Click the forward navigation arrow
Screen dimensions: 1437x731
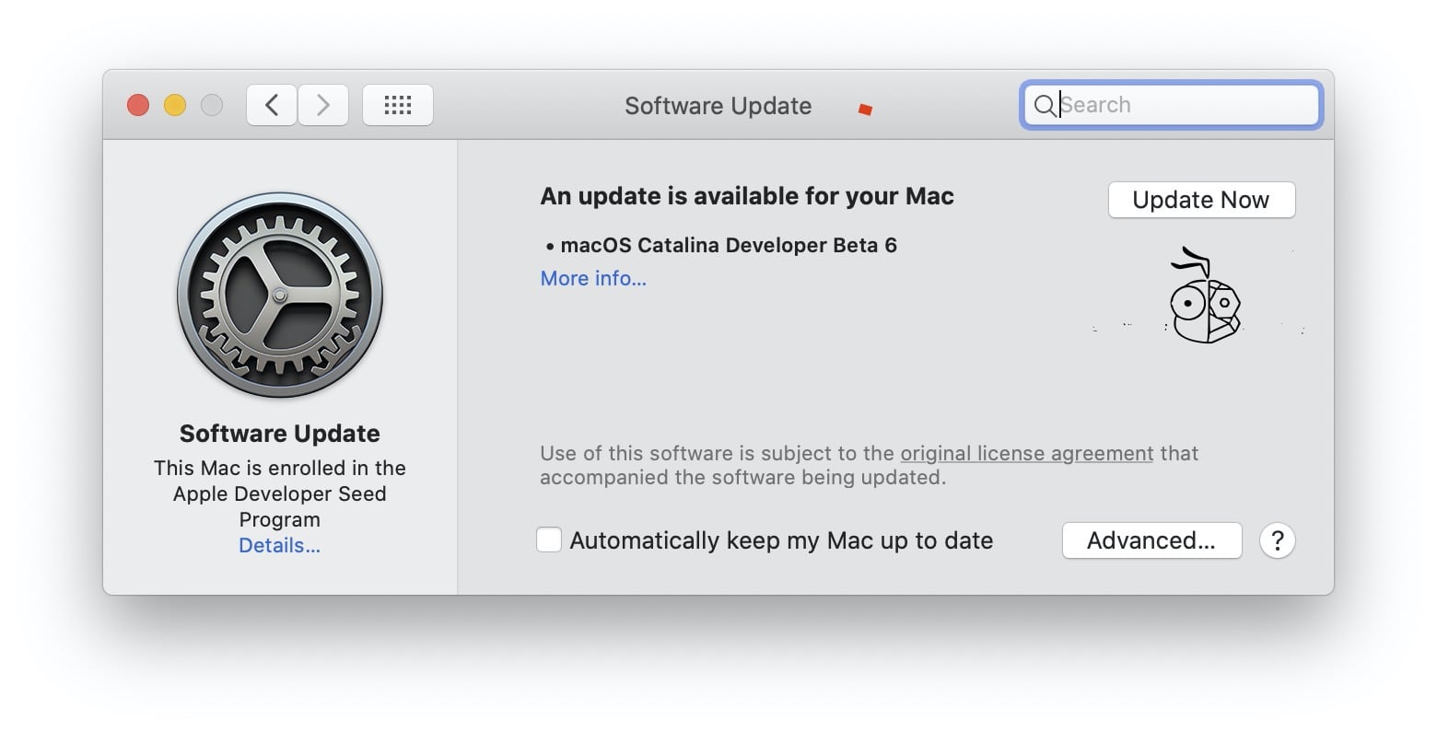322,104
